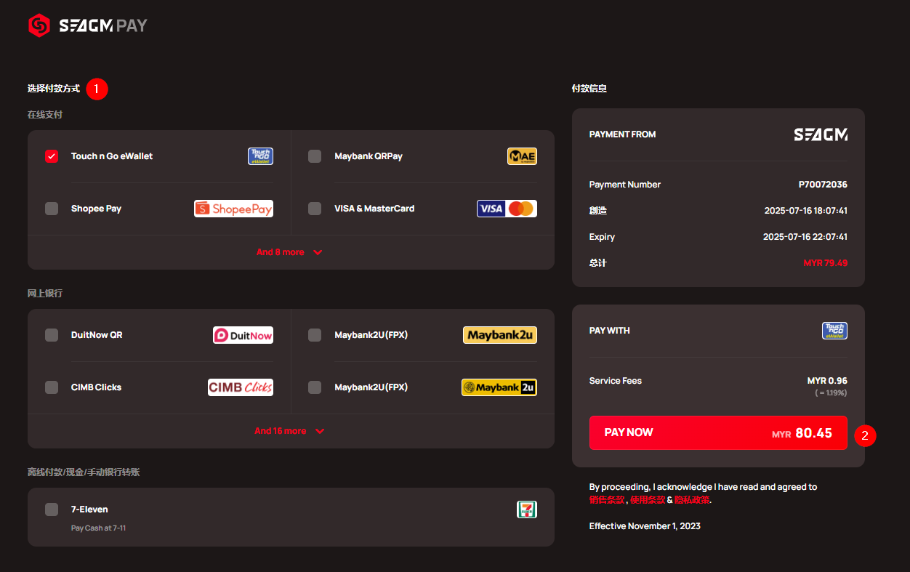Click the DuitNow logo
This screenshot has width=910, height=572.
pyautogui.click(x=243, y=335)
